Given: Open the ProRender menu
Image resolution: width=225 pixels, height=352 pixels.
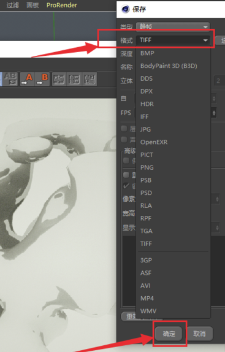Looking at the screenshot, I should pos(61,5).
